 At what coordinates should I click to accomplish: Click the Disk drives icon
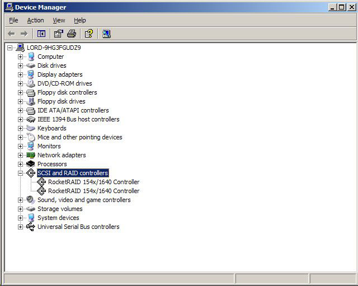click(x=31, y=66)
